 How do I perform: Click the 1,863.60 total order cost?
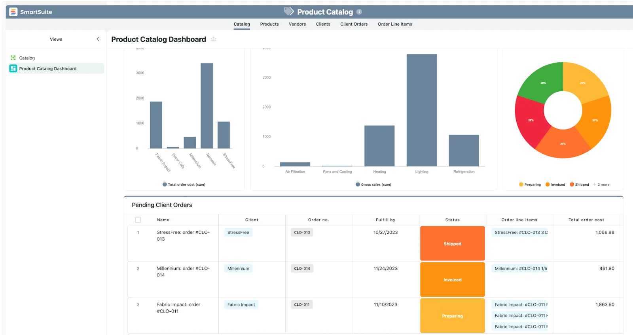click(x=605, y=305)
